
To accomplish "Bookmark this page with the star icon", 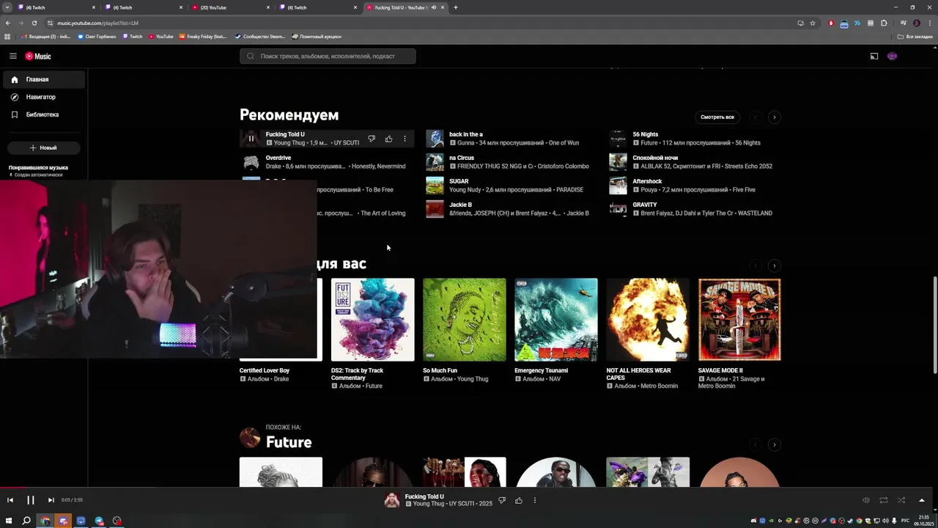I will point(813,23).
